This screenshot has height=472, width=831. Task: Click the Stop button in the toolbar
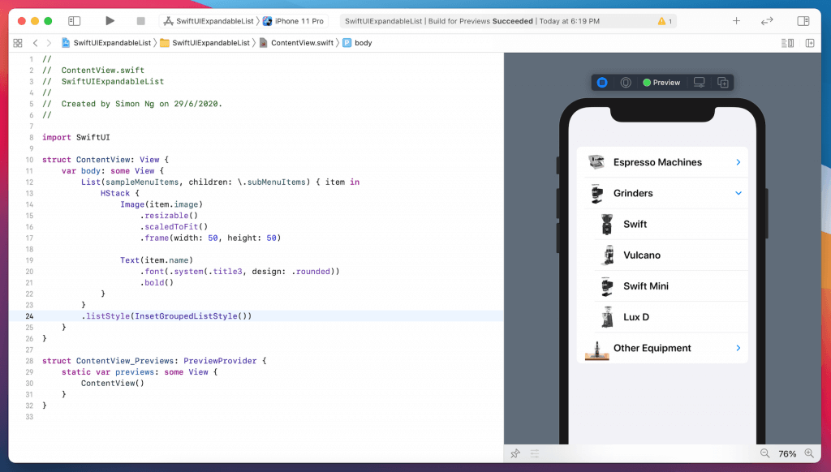click(140, 21)
